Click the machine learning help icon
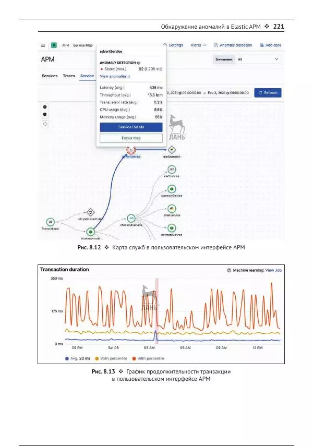313x446 pixels. [x=228, y=270]
